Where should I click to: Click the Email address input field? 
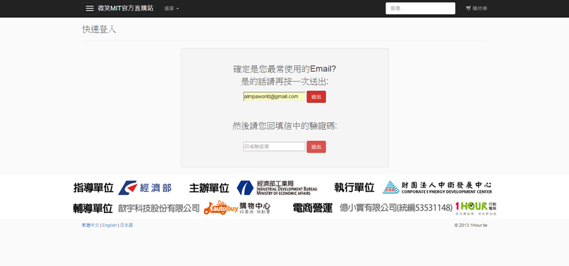coord(274,96)
